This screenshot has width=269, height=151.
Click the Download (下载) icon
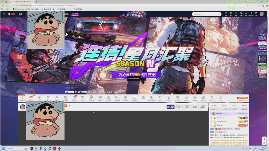coord(236,14)
